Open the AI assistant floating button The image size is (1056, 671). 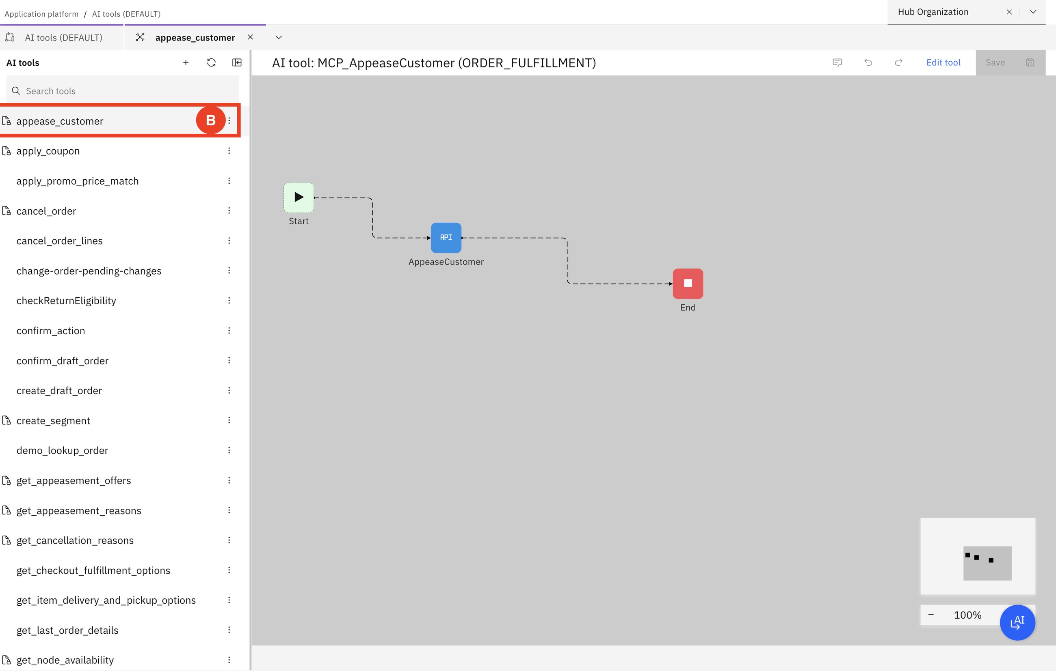(1017, 622)
